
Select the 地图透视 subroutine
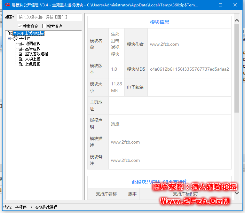[x=33, y=43]
